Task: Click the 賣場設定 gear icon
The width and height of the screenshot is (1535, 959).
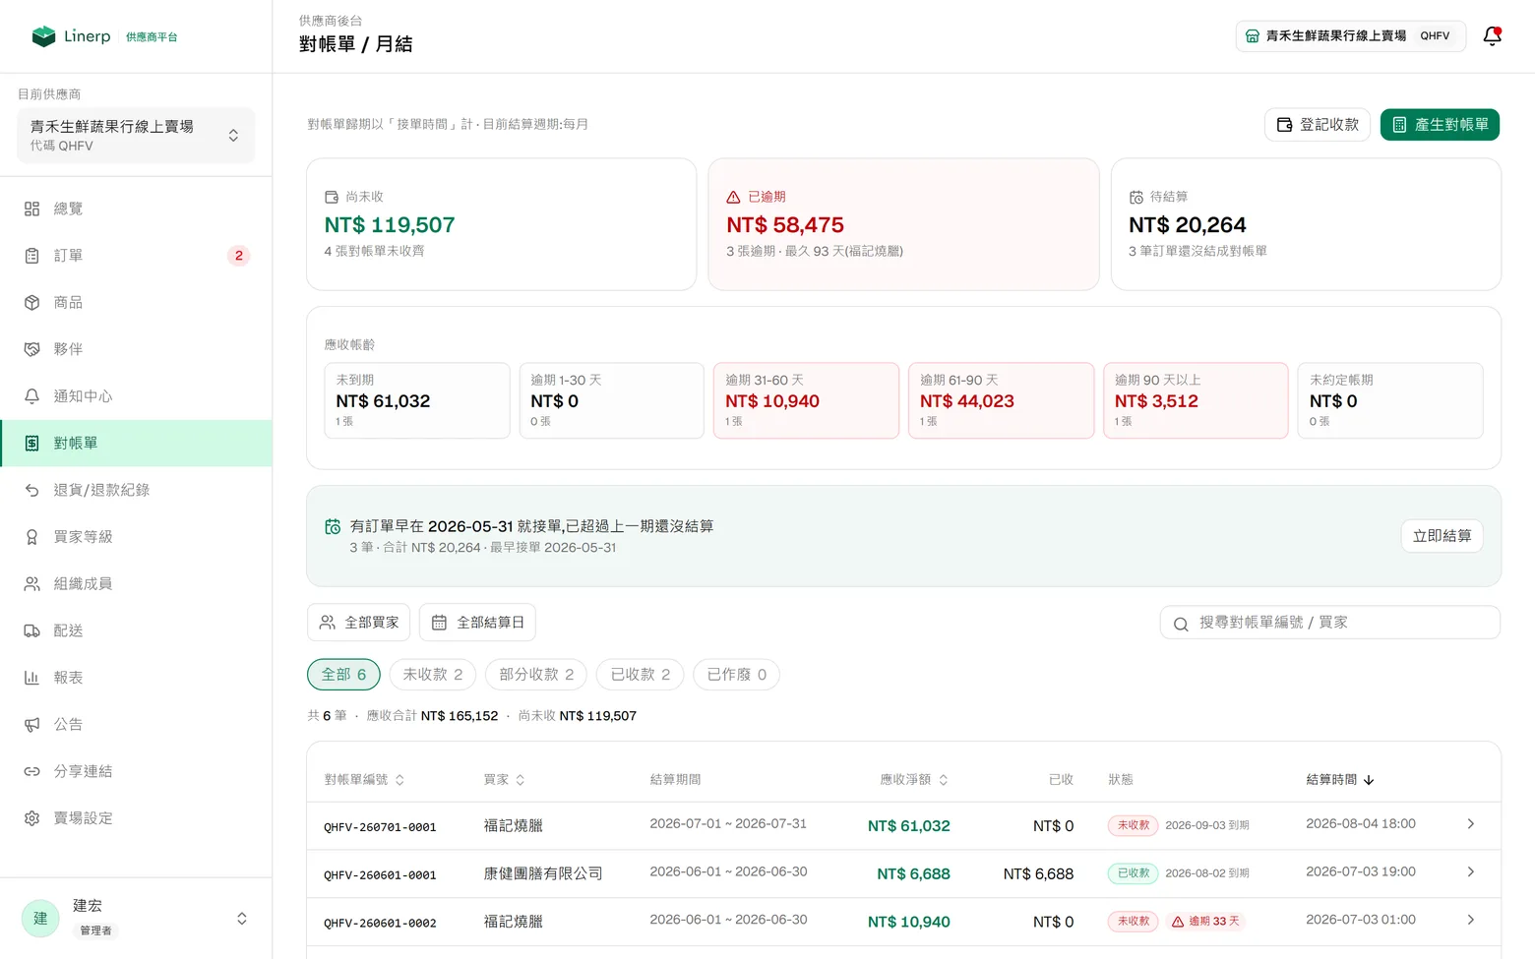Action: click(x=31, y=818)
